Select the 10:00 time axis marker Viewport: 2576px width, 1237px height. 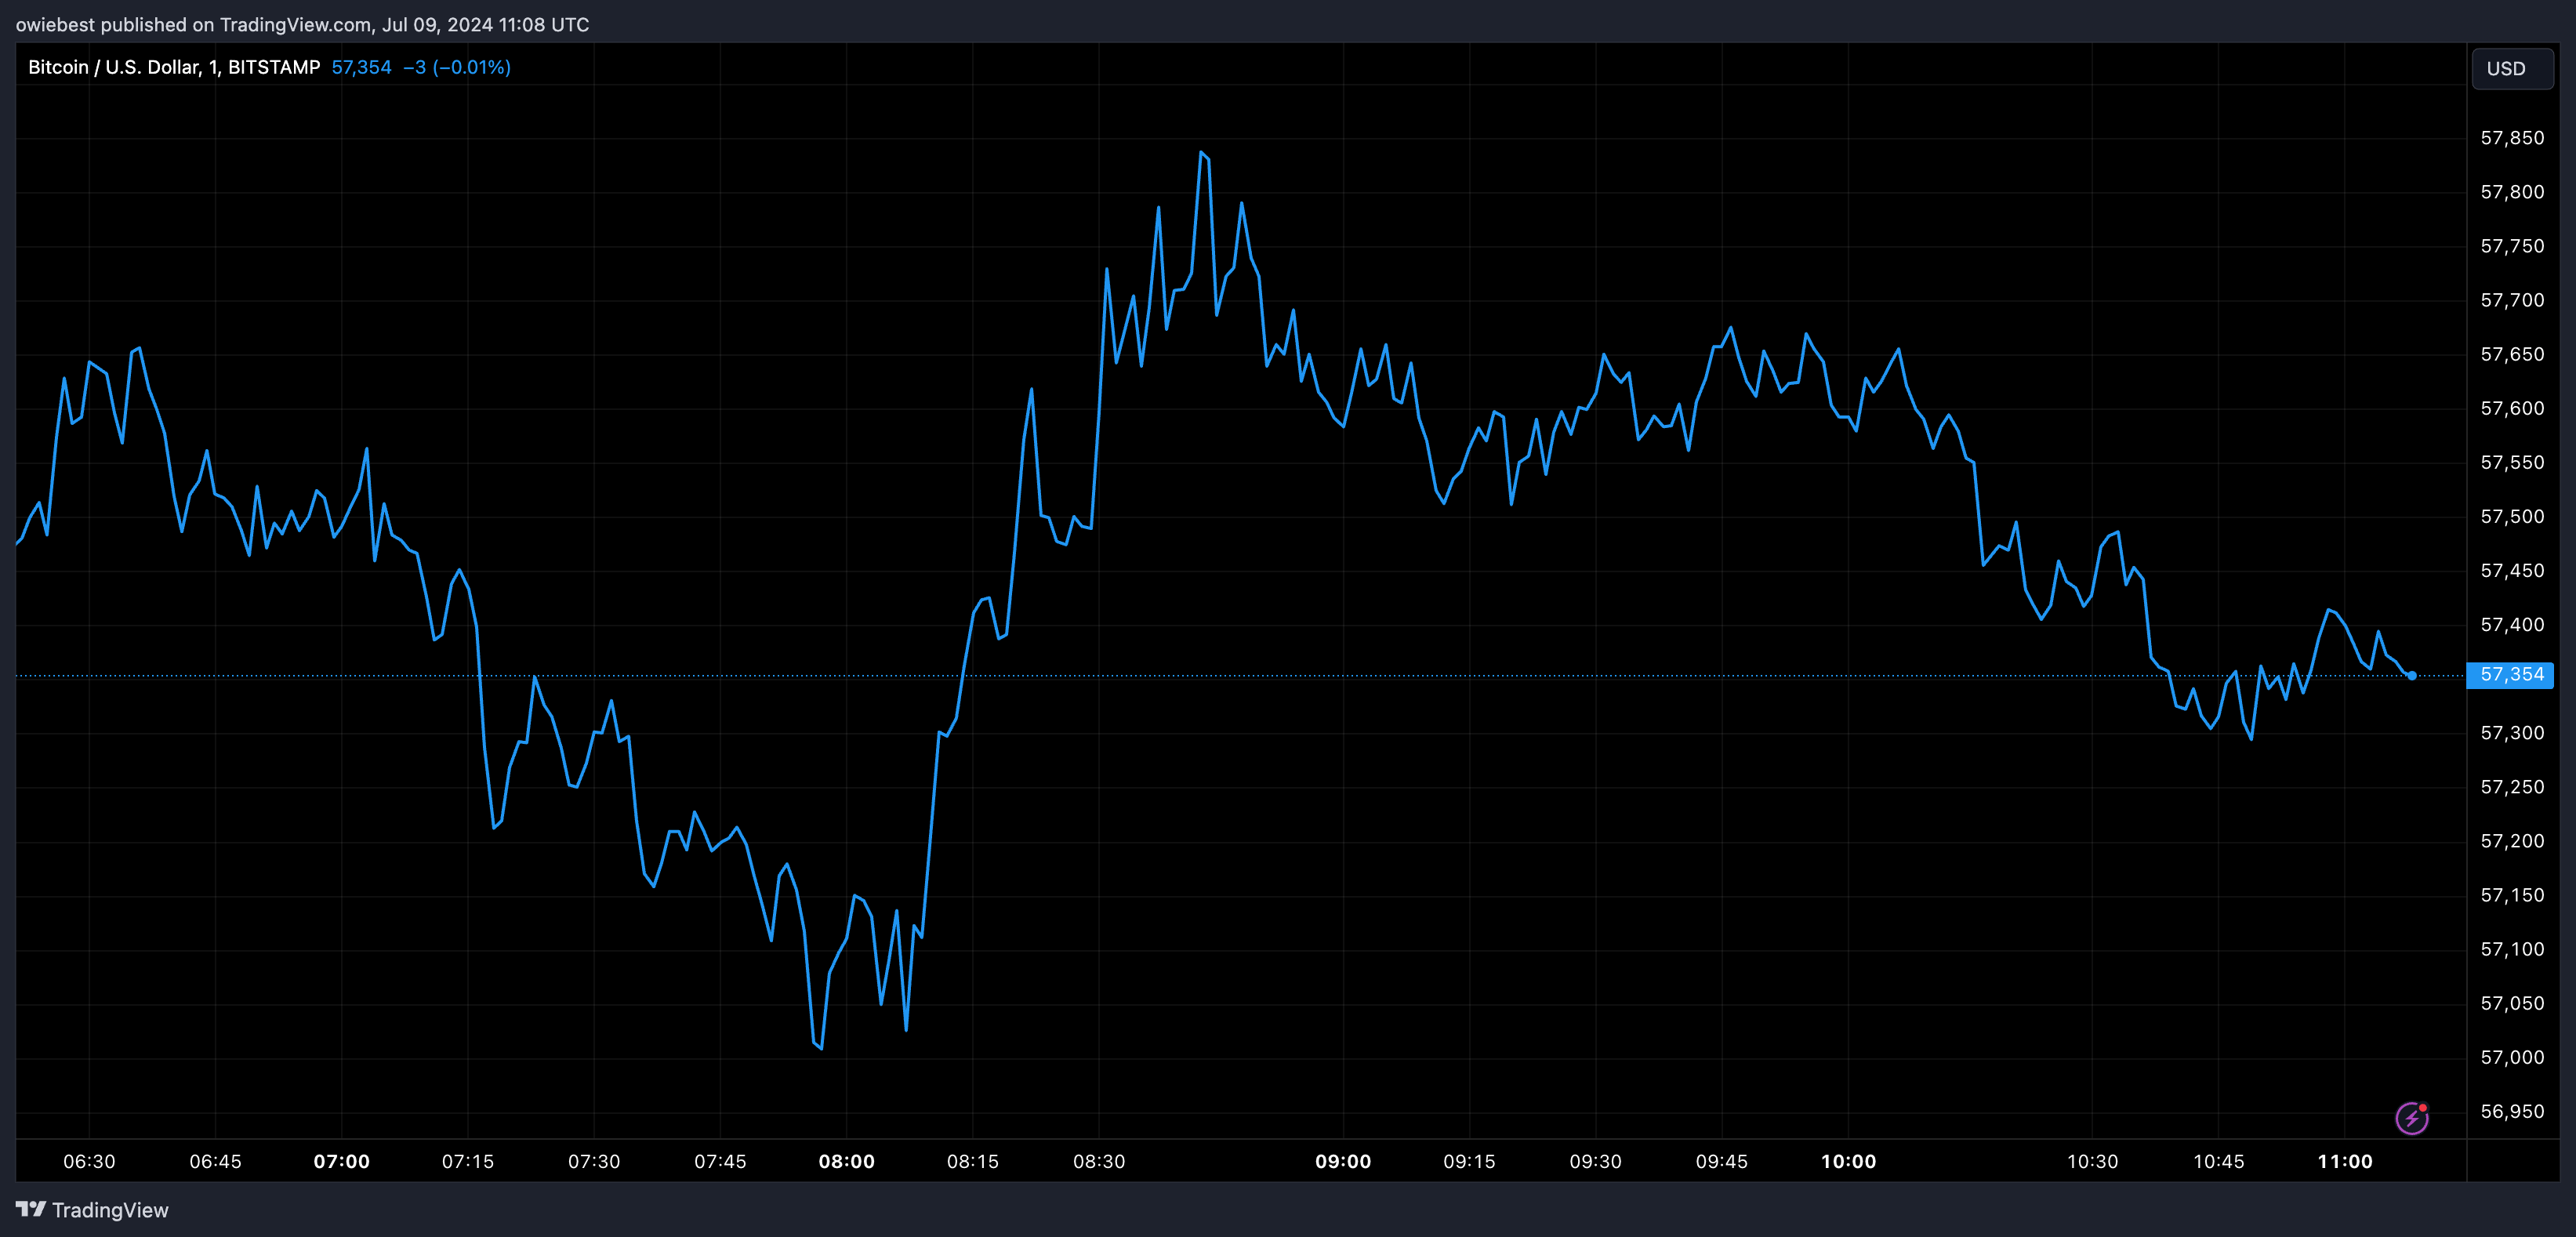pyautogui.click(x=1848, y=1161)
